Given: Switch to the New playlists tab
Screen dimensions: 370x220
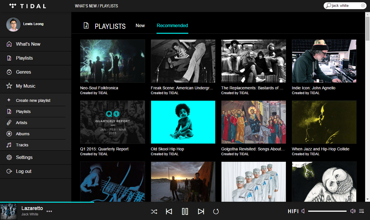Looking at the screenshot, I should pos(140,25).
